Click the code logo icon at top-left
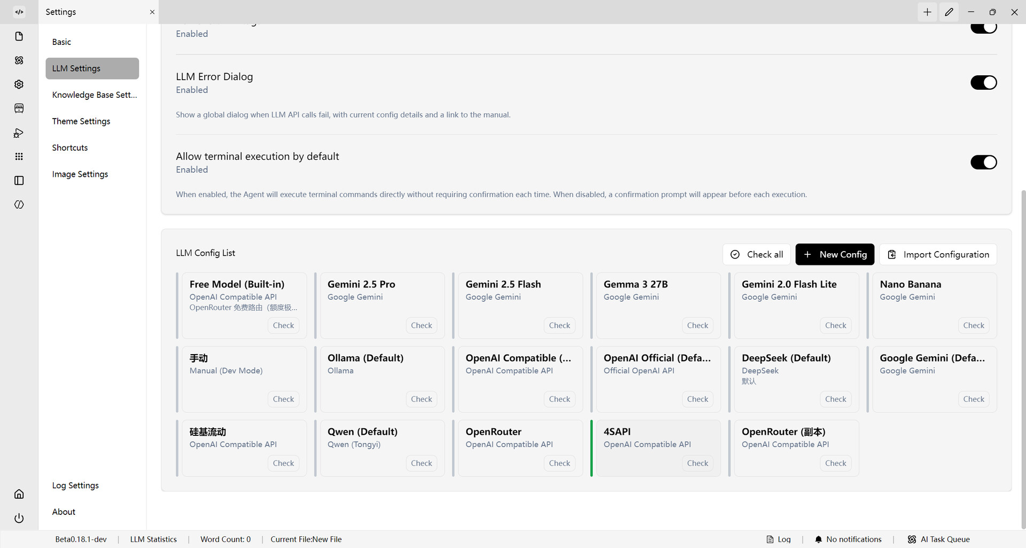The image size is (1026, 548). tap(19, 12)
